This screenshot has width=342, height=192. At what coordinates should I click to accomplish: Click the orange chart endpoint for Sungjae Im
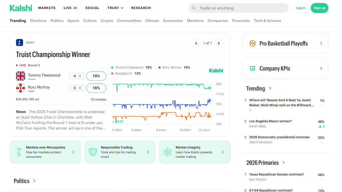coord(210,116)
